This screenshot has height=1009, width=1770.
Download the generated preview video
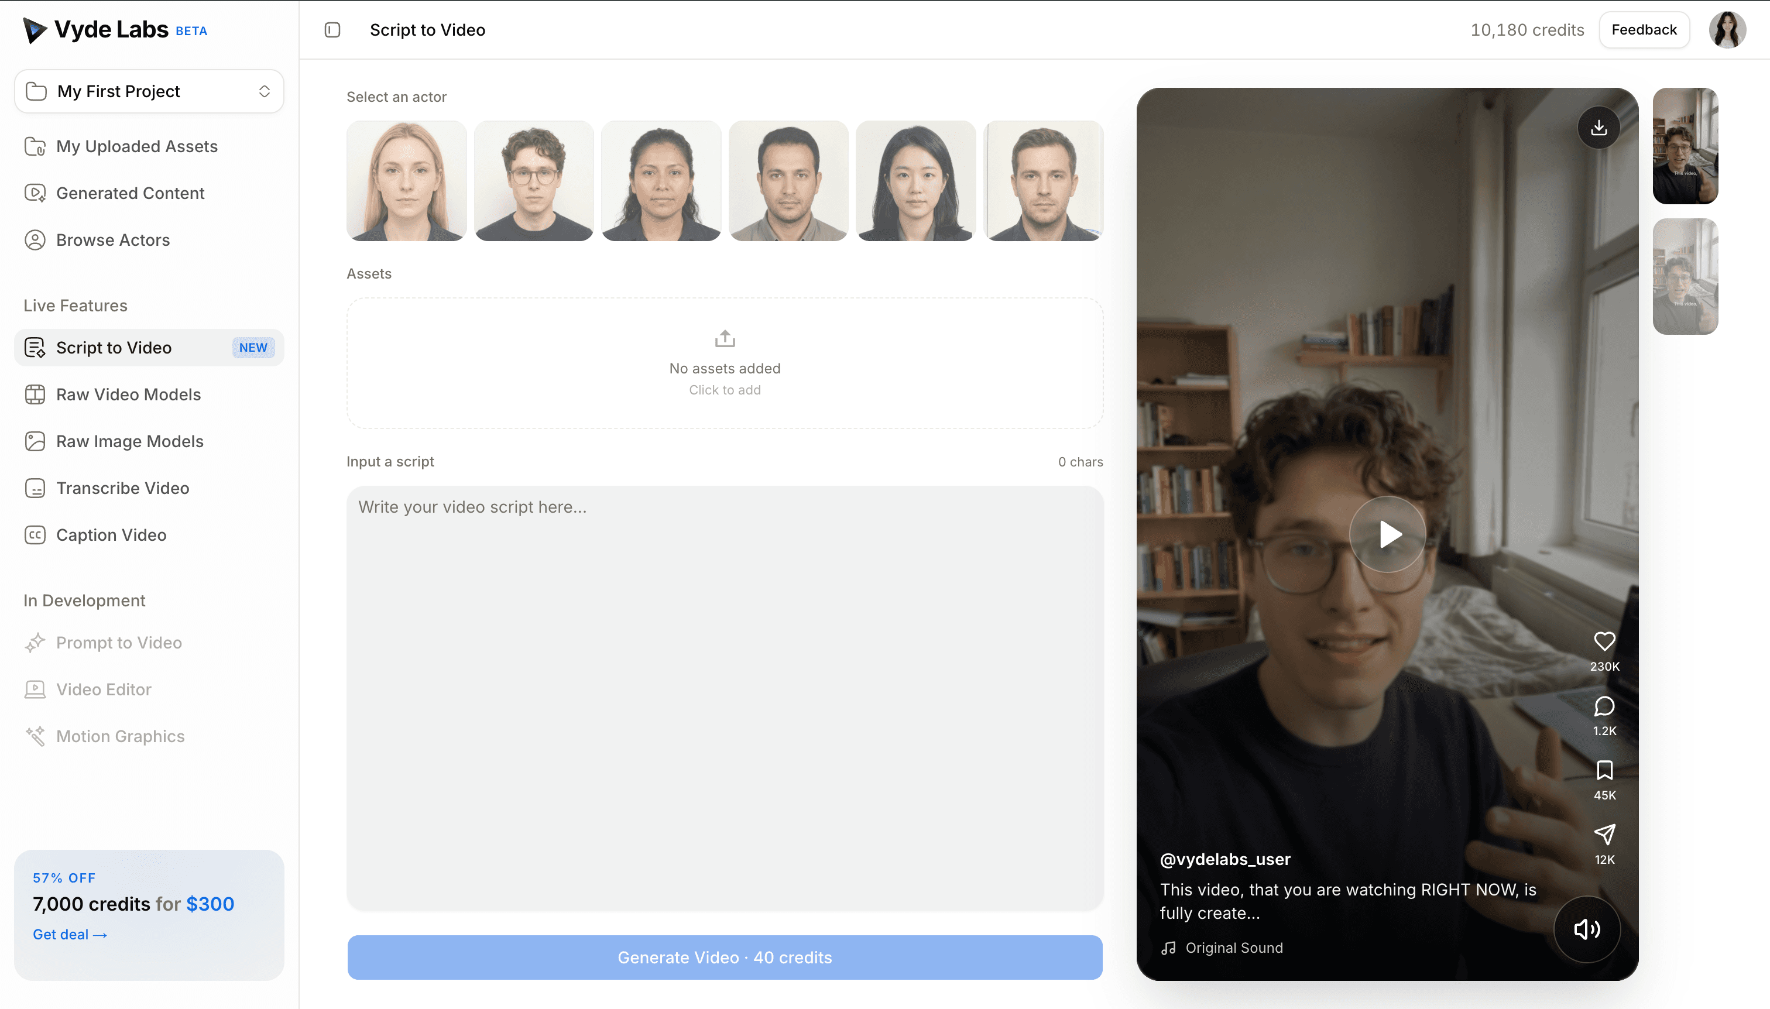pyautogui.click(x=1599, y=128)
